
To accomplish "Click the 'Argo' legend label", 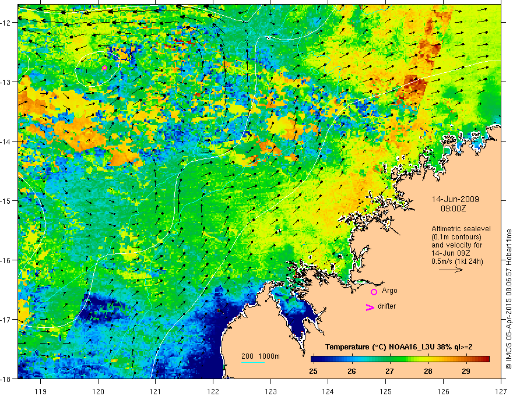I will coord(389,291).
